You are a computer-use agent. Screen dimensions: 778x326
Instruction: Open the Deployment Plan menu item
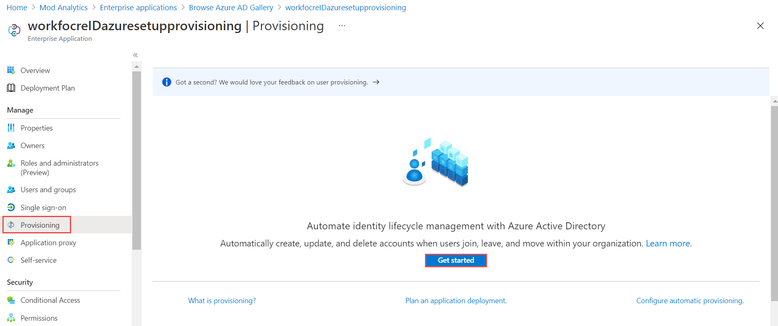tap(48, 88)
